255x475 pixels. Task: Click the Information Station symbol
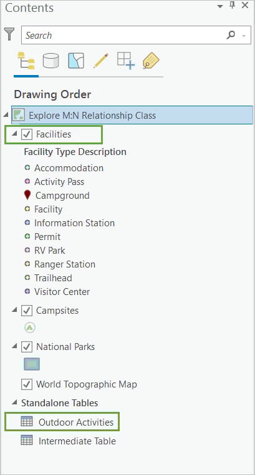27,222
